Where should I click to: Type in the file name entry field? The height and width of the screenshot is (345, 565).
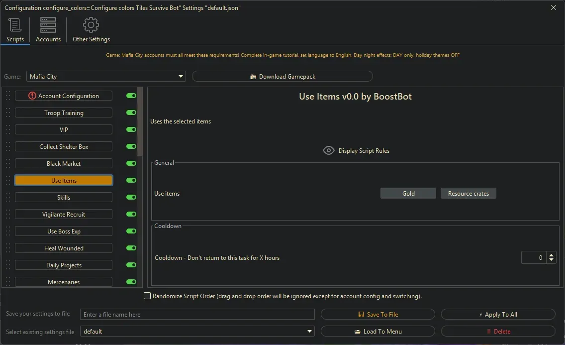[197, 314]
